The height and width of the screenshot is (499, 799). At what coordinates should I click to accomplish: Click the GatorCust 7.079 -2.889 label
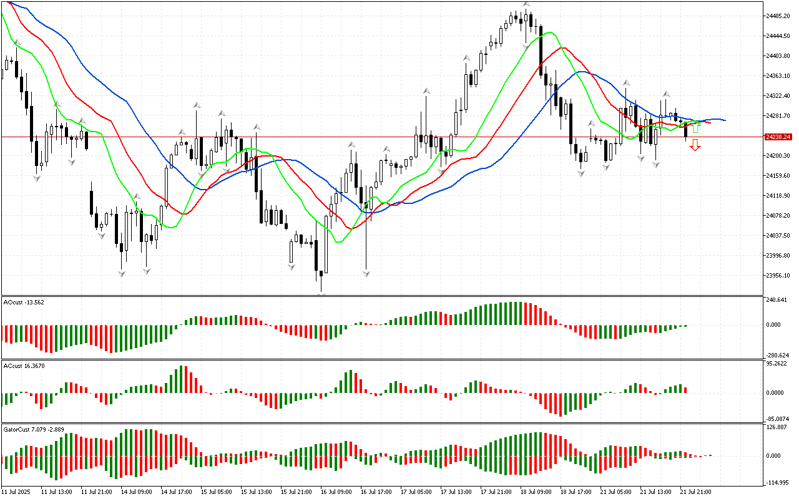(34, 429)
